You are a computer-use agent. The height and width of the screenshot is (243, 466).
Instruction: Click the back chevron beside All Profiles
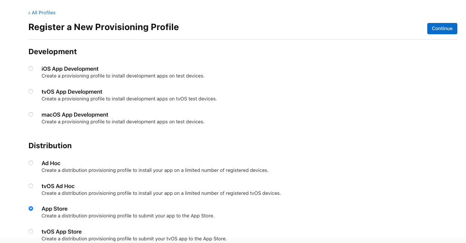point(29,13)
